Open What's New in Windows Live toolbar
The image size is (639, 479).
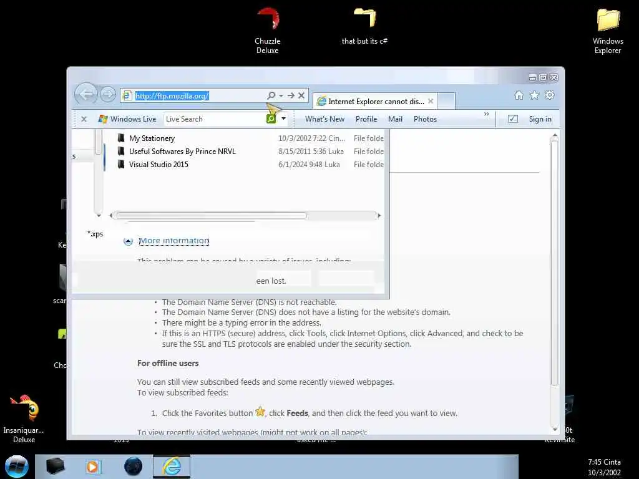pos(324,119)
